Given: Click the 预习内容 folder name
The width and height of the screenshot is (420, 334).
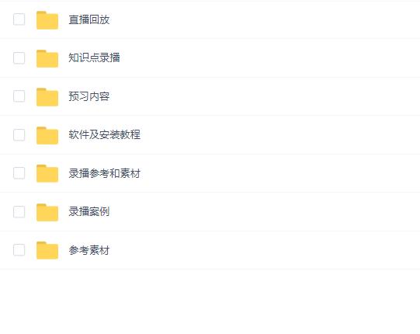Looking at the screenshot, I should [x=89, y=96].
